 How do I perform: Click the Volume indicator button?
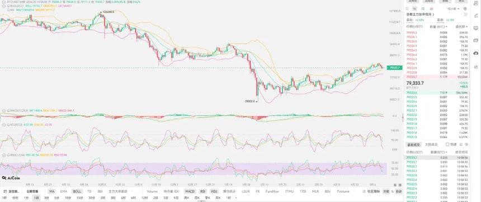152,191
